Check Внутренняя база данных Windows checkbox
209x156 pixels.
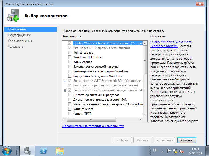[x=70, y=76]
